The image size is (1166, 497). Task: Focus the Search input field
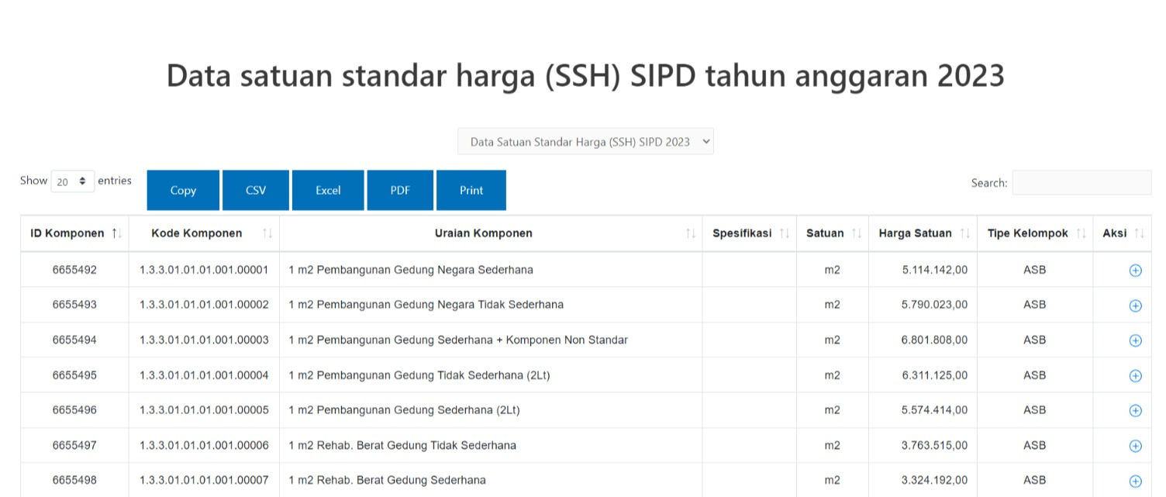1081,183
